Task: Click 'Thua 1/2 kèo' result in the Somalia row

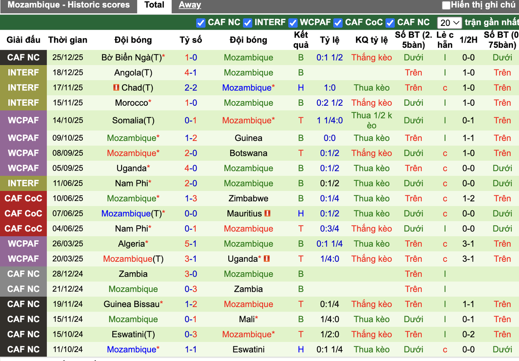Action: 372,120
